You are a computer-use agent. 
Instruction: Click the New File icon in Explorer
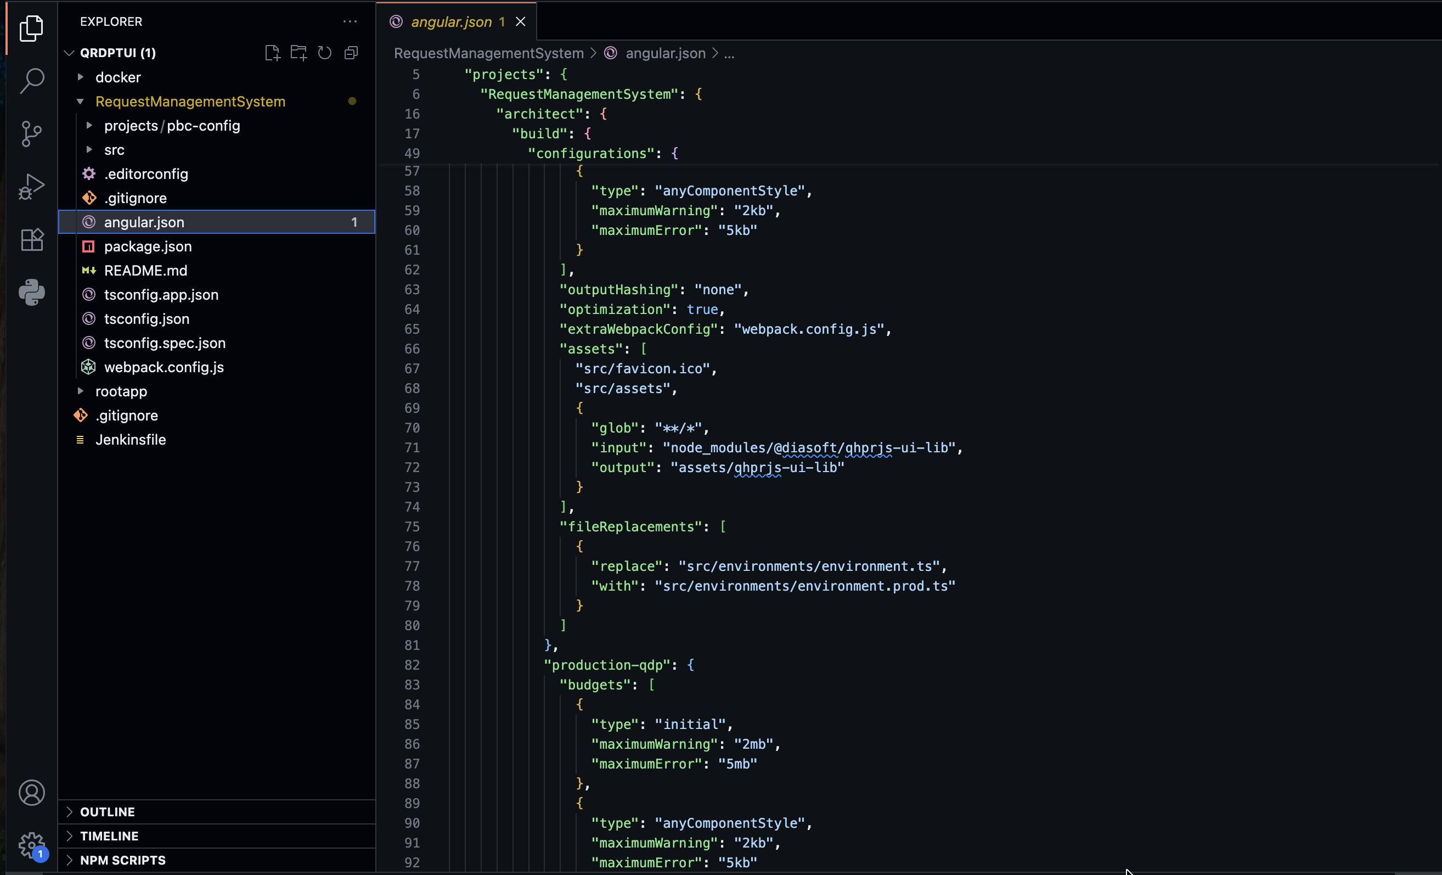[272, 53]
